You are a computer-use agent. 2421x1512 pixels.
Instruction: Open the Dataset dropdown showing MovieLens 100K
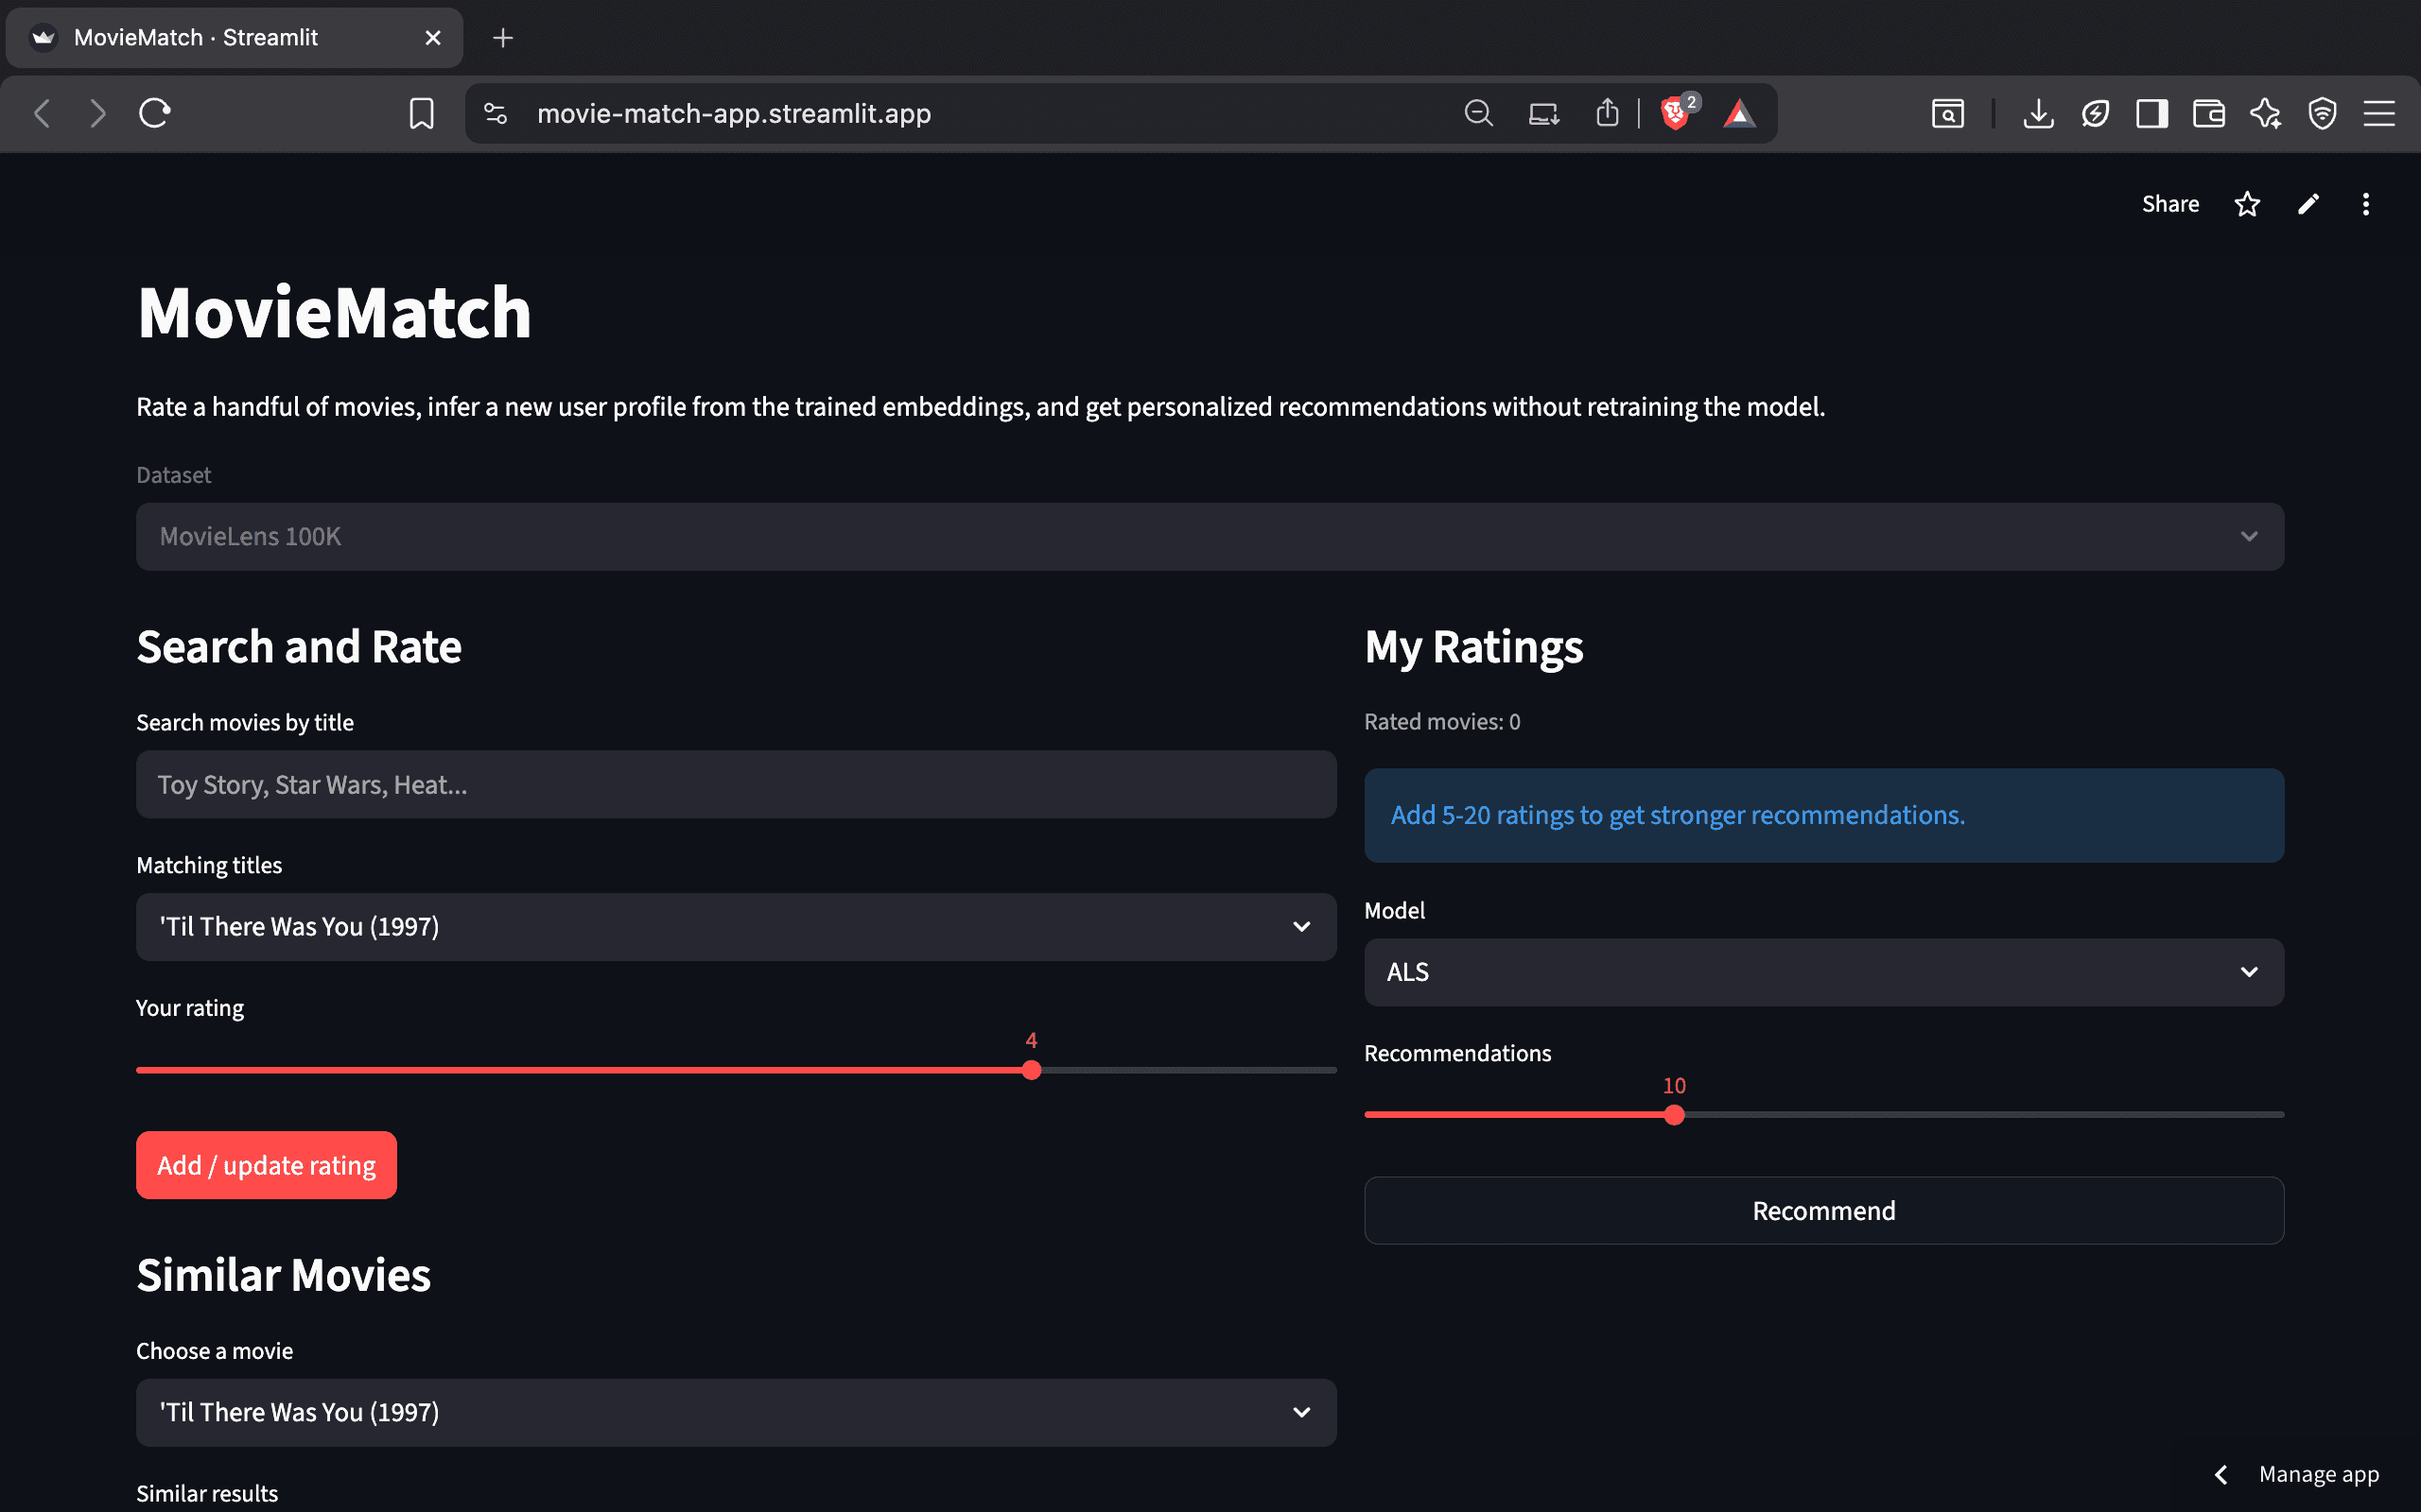coord(1209,536)
